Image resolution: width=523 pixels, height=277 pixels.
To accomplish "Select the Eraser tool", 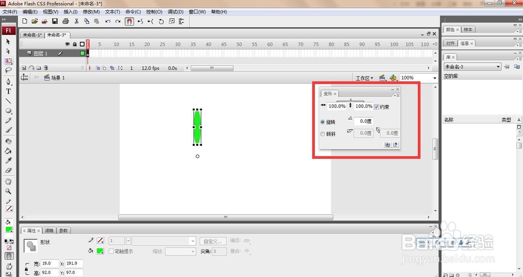I will click(x=8, y=170).
